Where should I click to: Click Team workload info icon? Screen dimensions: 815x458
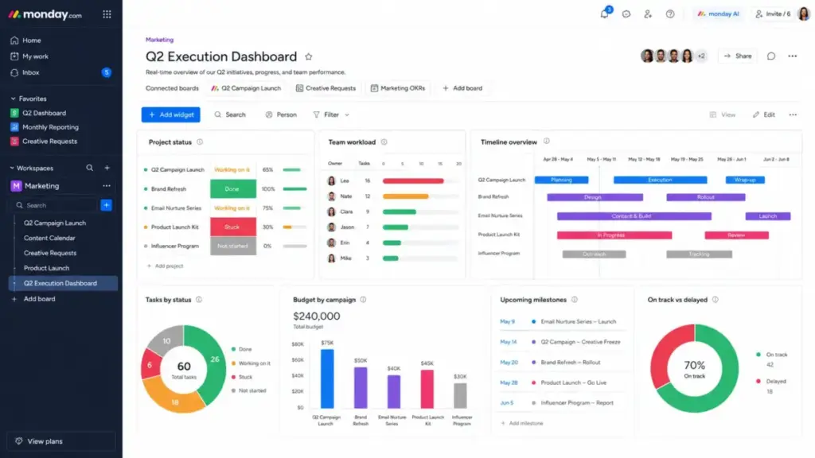coord(384,142)
